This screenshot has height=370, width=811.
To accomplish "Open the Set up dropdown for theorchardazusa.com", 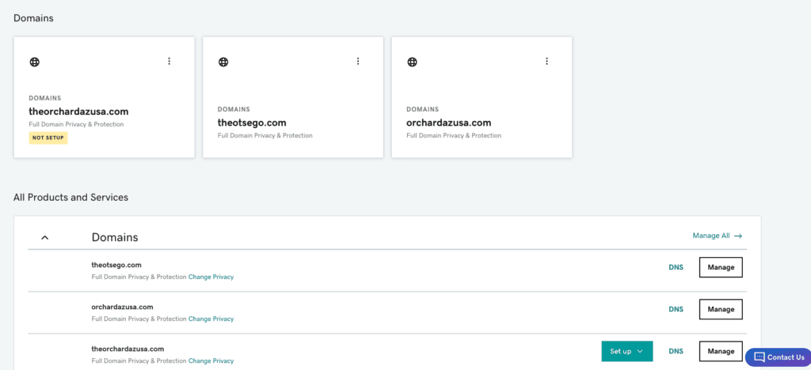I will point(627,351).
